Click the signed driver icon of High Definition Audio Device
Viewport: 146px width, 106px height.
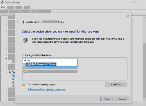coord(25,64)
